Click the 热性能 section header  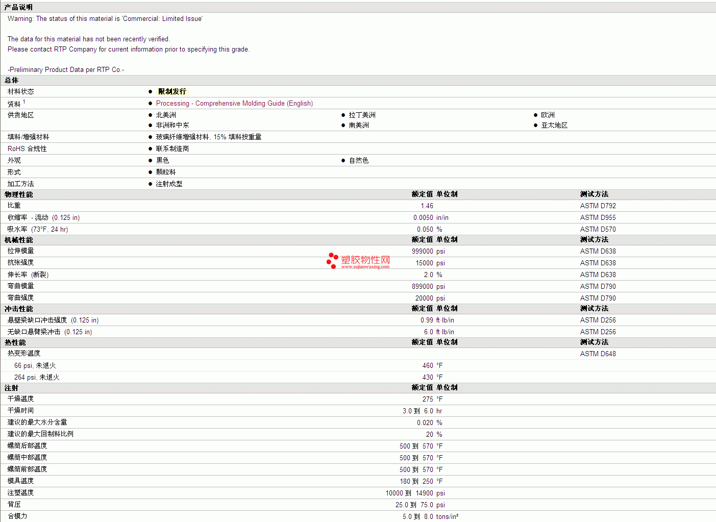tap(15, 342)
